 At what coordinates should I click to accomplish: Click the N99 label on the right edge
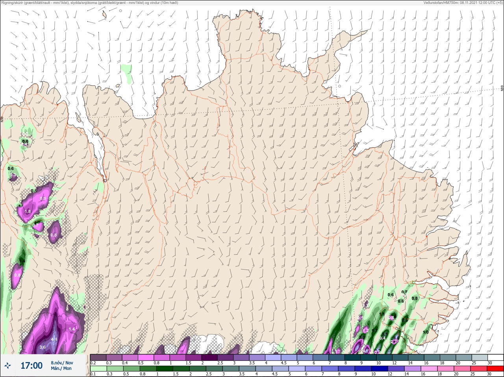(x=502, y=89)
